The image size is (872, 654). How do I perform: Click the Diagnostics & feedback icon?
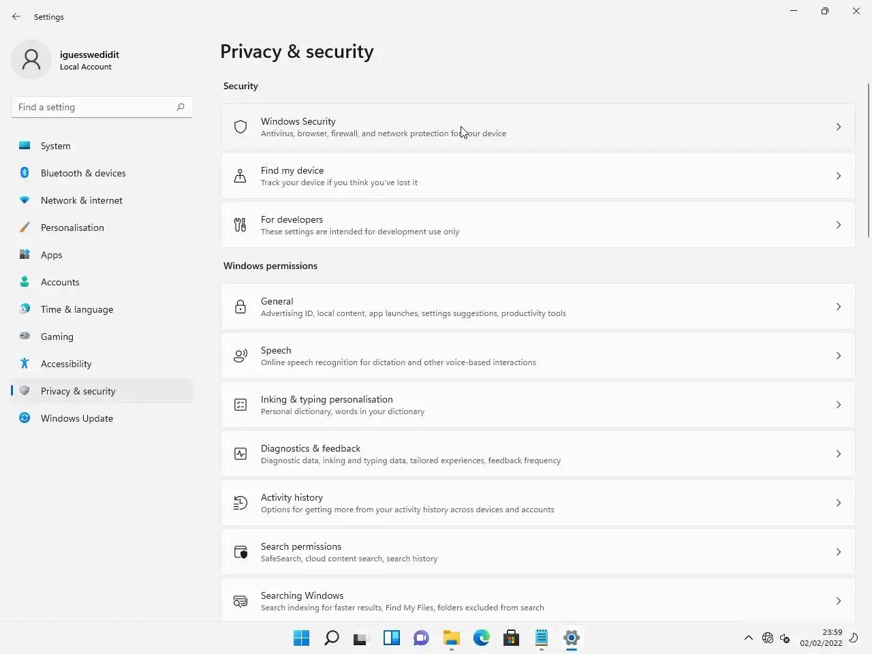tap(240, 454)
